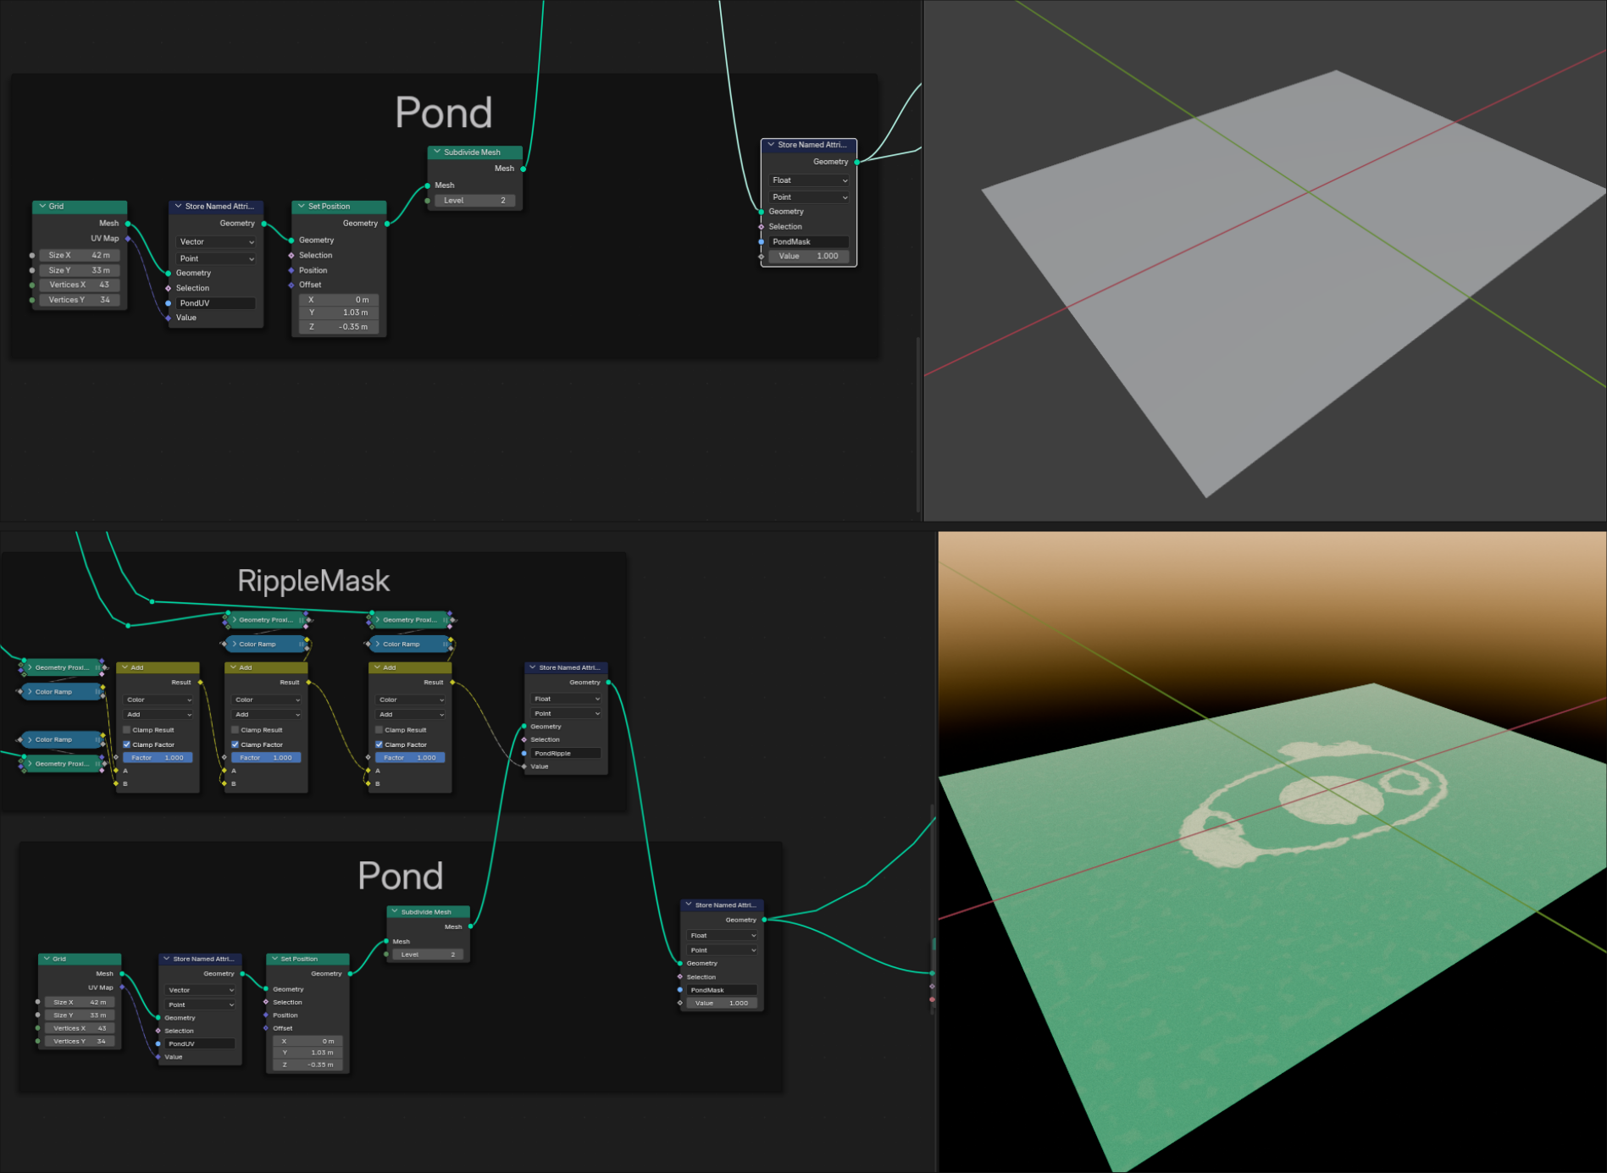1607x1173 pixels.
Task: Click Factor slider on the leftmost Add node
Action: (x=158, y=757)
